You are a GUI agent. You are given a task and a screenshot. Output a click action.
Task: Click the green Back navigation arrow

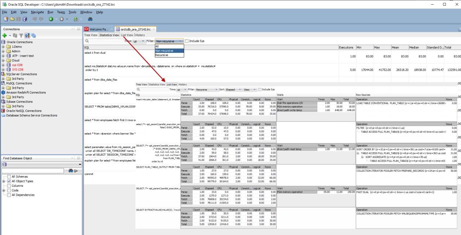click(x=51, y=19)
